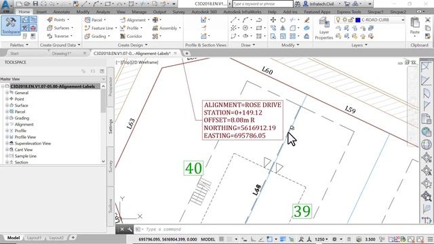This screenshot has height=244, width=434.
Task: Expand the Surface tree node
Action: tap(7, 106)
